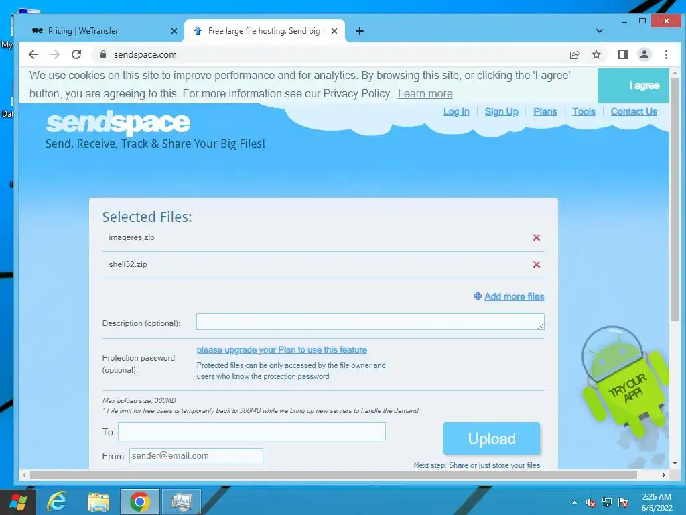Click the imageres.zip file name
The height and width of the screenshot is (515, 686).
pyautogui.click(x=131, y=237)
